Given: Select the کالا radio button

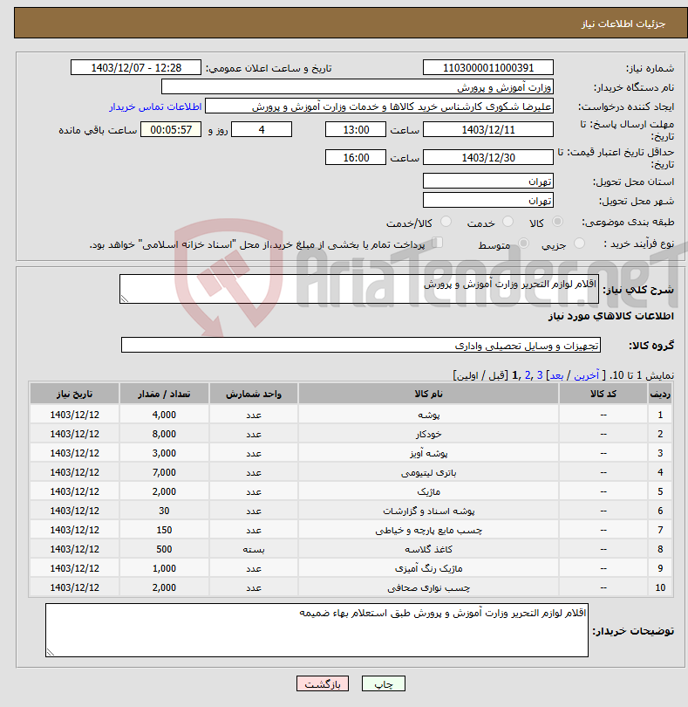Looking at the screenshot, I should click(x=557, y=222).
